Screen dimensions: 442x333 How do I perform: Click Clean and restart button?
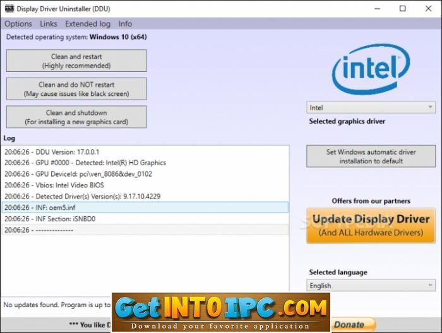click(76, 61)
